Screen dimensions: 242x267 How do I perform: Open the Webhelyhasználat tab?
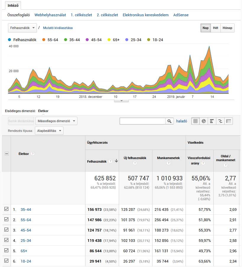[50, 15]
